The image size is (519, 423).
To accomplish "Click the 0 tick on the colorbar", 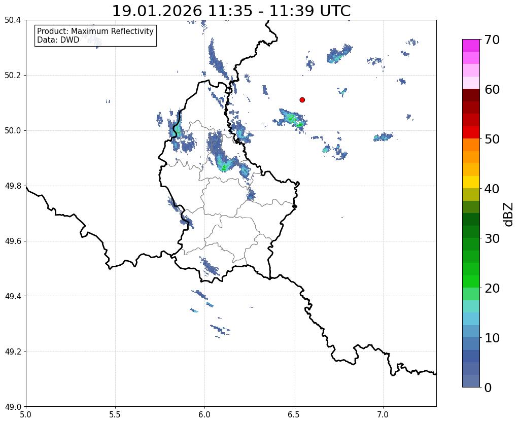I will point(488,387).
